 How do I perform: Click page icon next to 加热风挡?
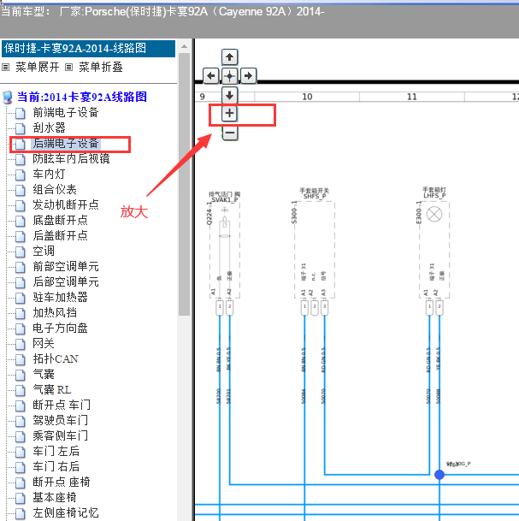point(21,313)
